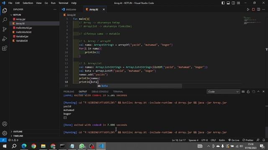This screenshot has height=150, width=268.
Task: Click UTF-8 encoding in status bar
Action: coord(204,140)
